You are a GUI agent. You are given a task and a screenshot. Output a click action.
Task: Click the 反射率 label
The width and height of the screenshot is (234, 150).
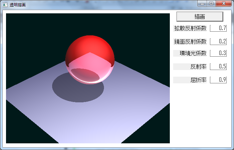click(190, 67)
